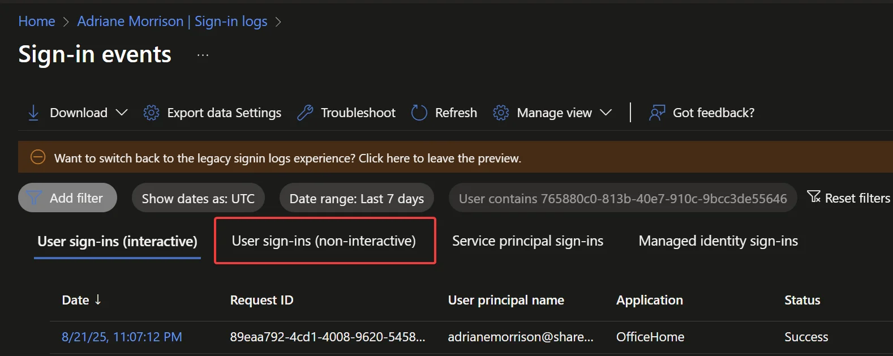Click the Add filter funnel icon
The image size is (893, 356).
coord(34,198)
